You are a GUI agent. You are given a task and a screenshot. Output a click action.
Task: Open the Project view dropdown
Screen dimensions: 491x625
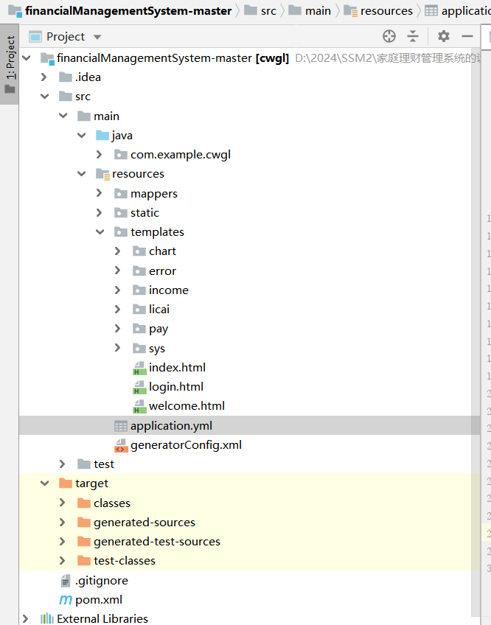pos(97,37)
